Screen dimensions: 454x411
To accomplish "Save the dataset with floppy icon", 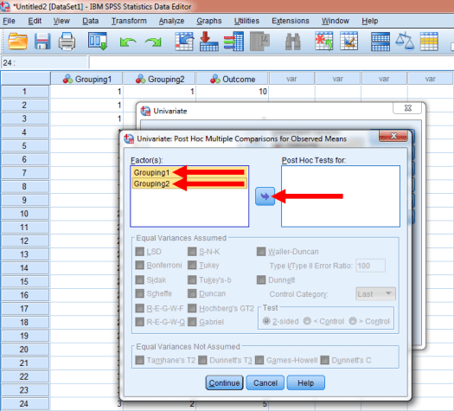I will pyautogui.click(x=42, y=42).
